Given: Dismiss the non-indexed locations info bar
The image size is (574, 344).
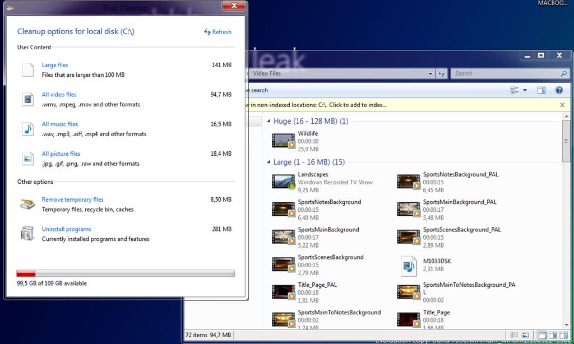Looking at the screenshot, I should (562, 105).
